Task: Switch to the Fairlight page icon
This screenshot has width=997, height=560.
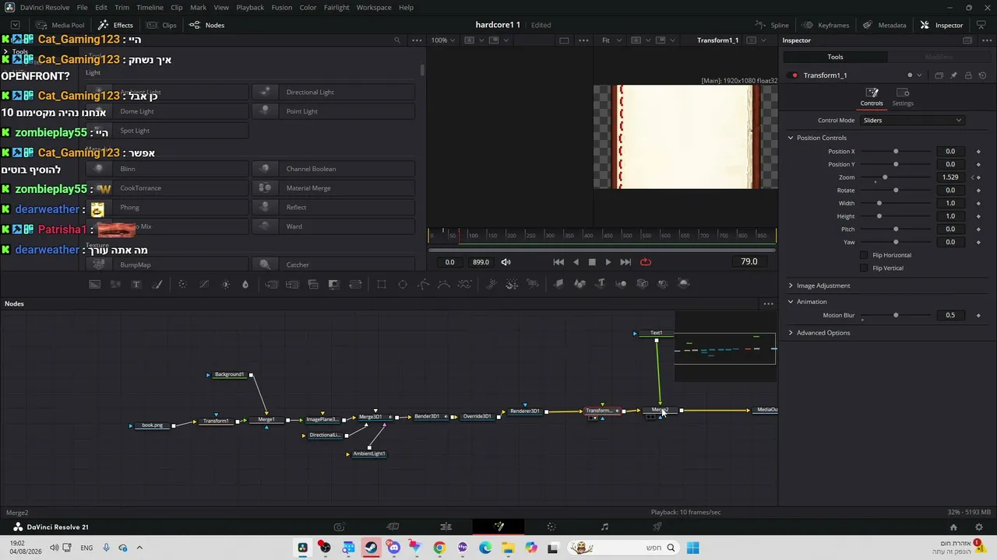Action: [604, 527]
